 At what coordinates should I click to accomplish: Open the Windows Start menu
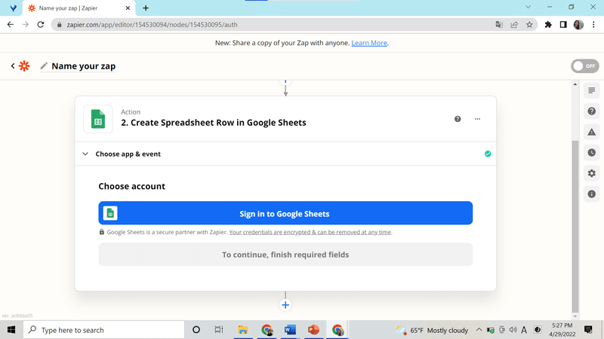pyautogui.click(x=11, y=330)
